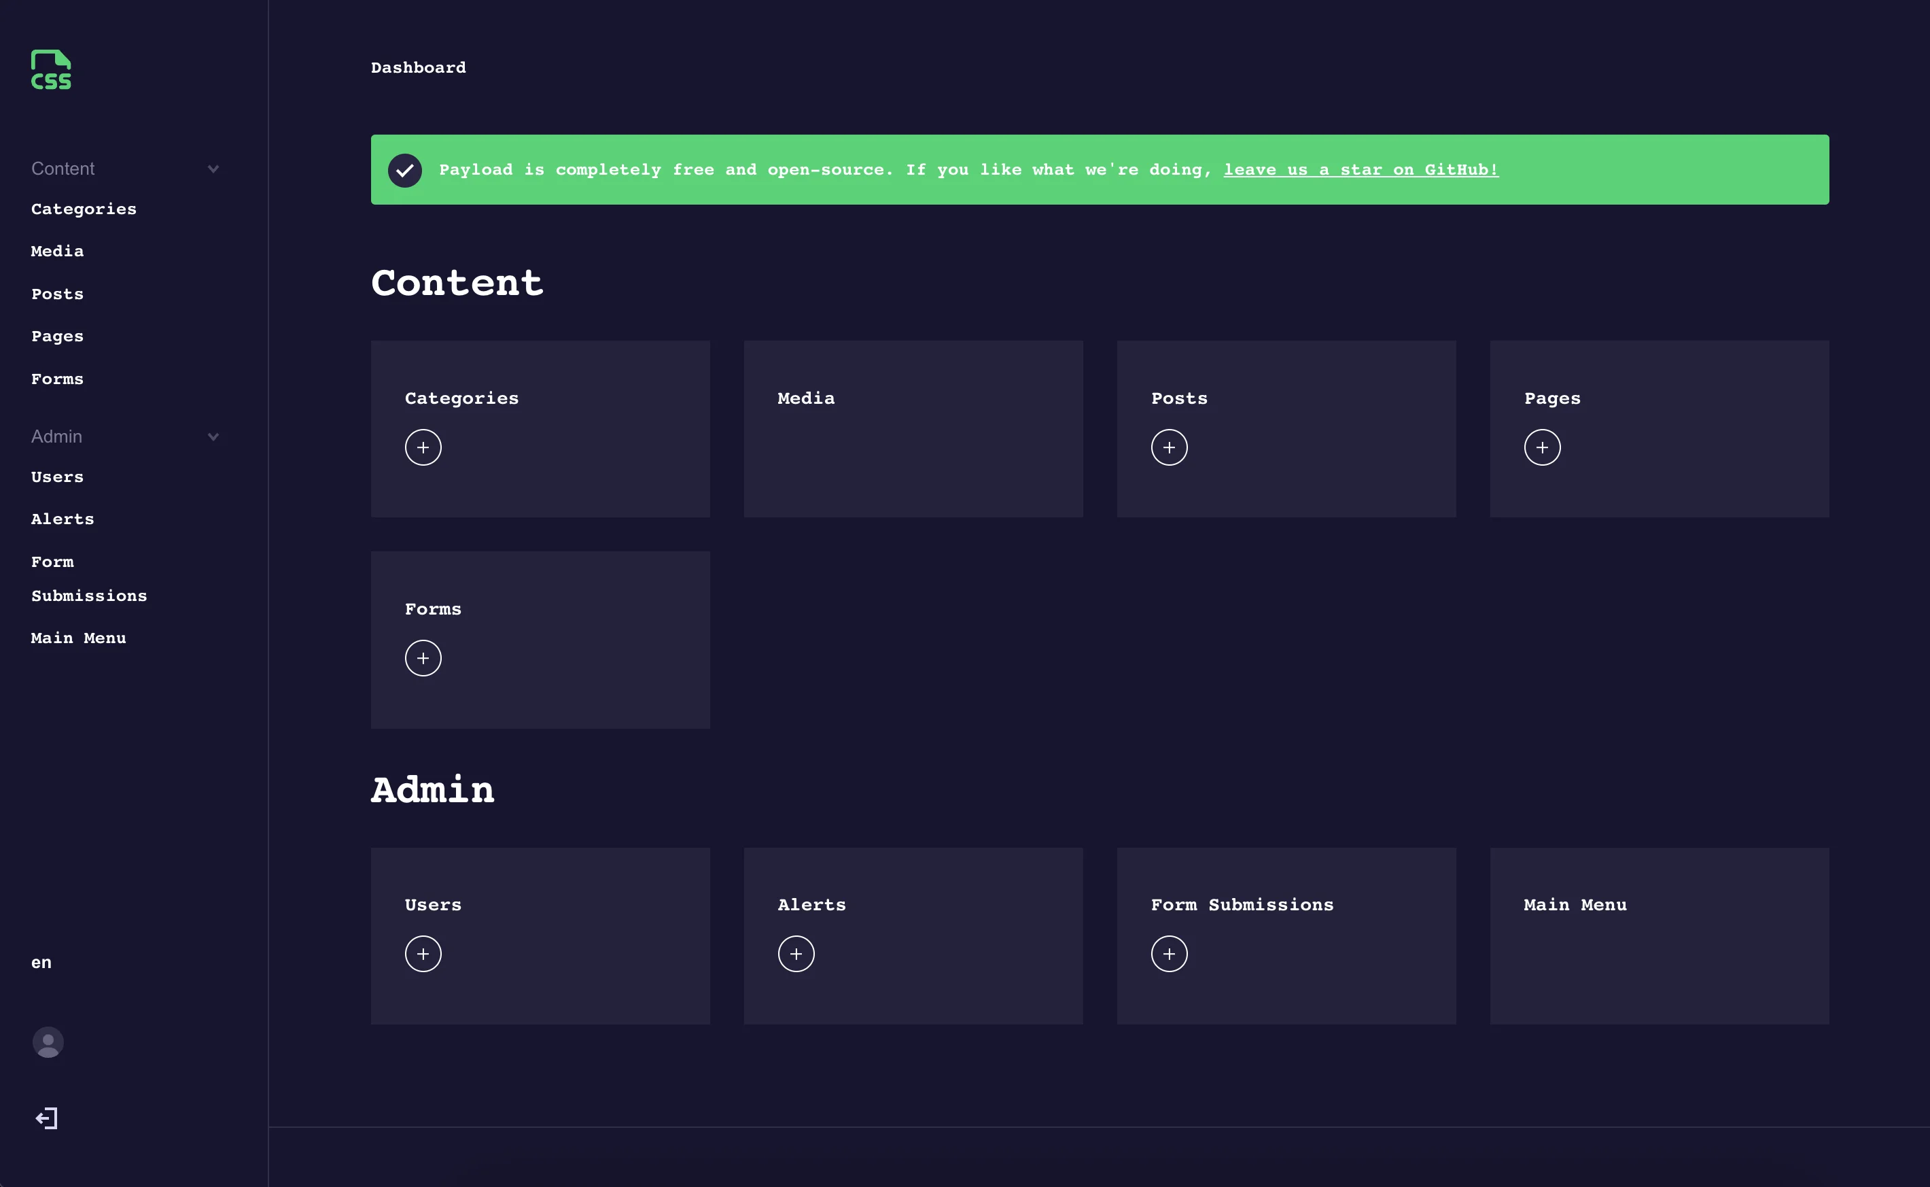Add a new Post via plus icon
The width and height of the screenshot is (1930, 1187).
1169,447
